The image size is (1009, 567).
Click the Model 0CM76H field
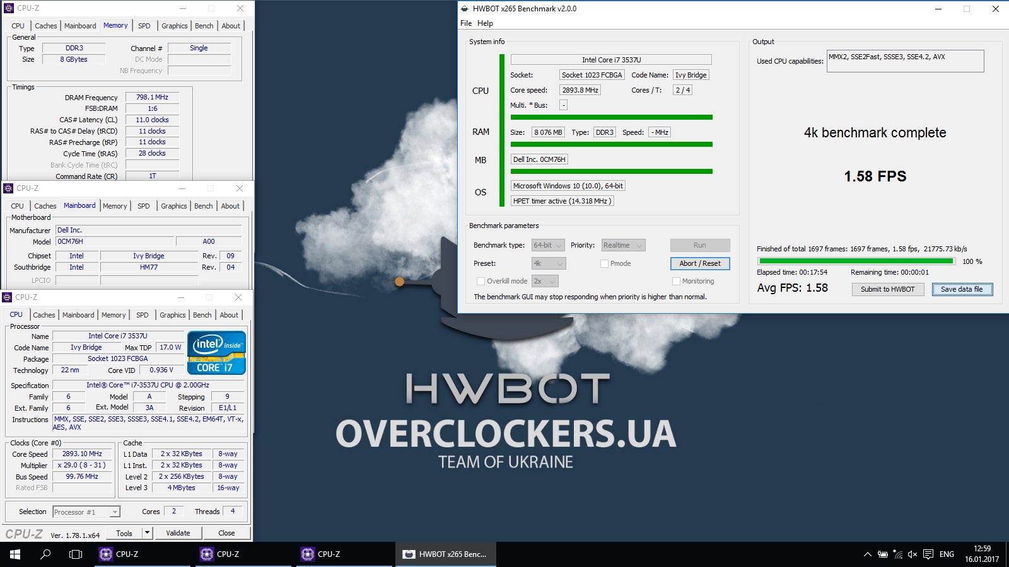(115, 241)
